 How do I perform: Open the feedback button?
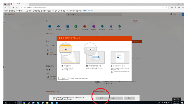[176, 99]
